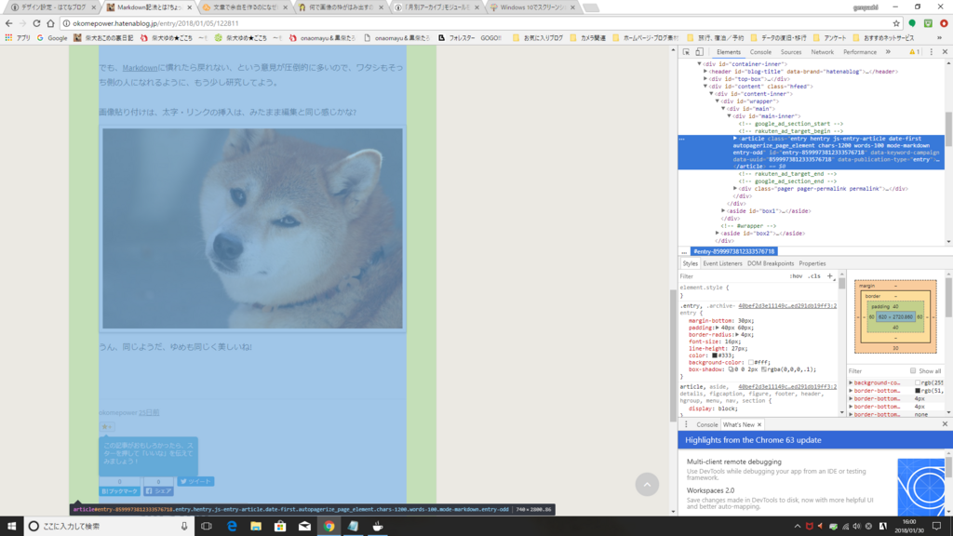The width and height of the screenshot is (953, 536).
Task: Click the ellipsis menu beside selected article node
Action: [682, 140]
